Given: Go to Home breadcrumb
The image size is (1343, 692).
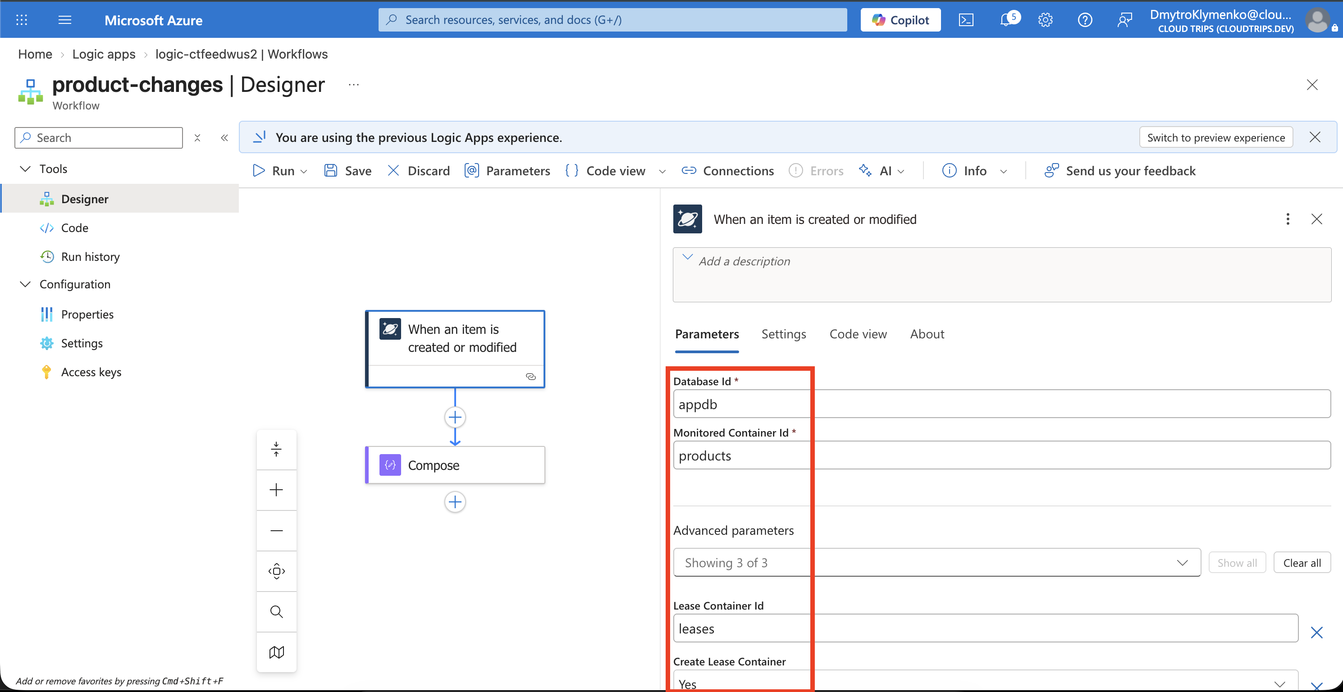Looking at the screenshot, I should coord(35,54).
